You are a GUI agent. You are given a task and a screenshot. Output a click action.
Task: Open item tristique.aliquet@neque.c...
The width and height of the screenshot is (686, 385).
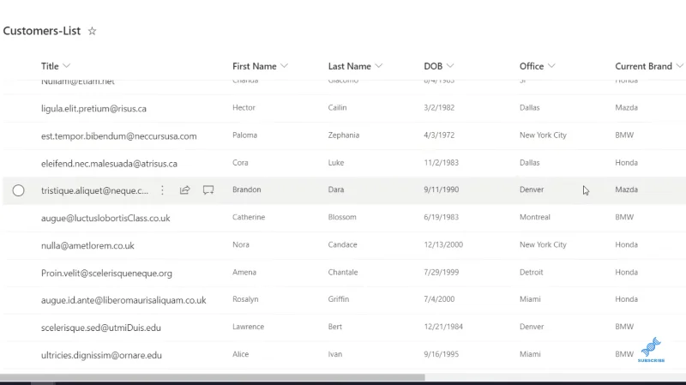(x=94, y=190)
